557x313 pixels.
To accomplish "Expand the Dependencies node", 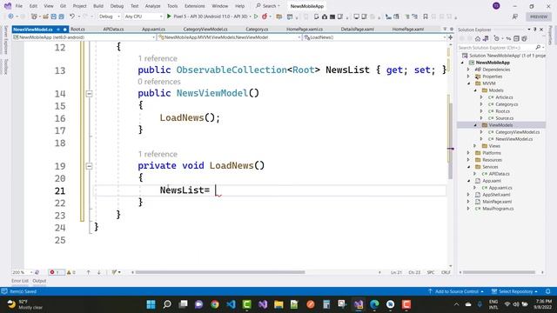I will click(x=469, y=70).
